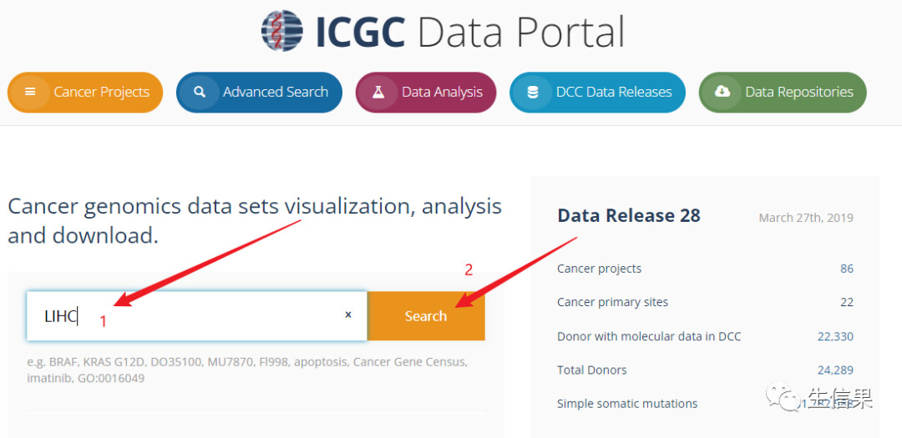
Task: Open the Cancer projects count 86
Action: click(846, 269)
